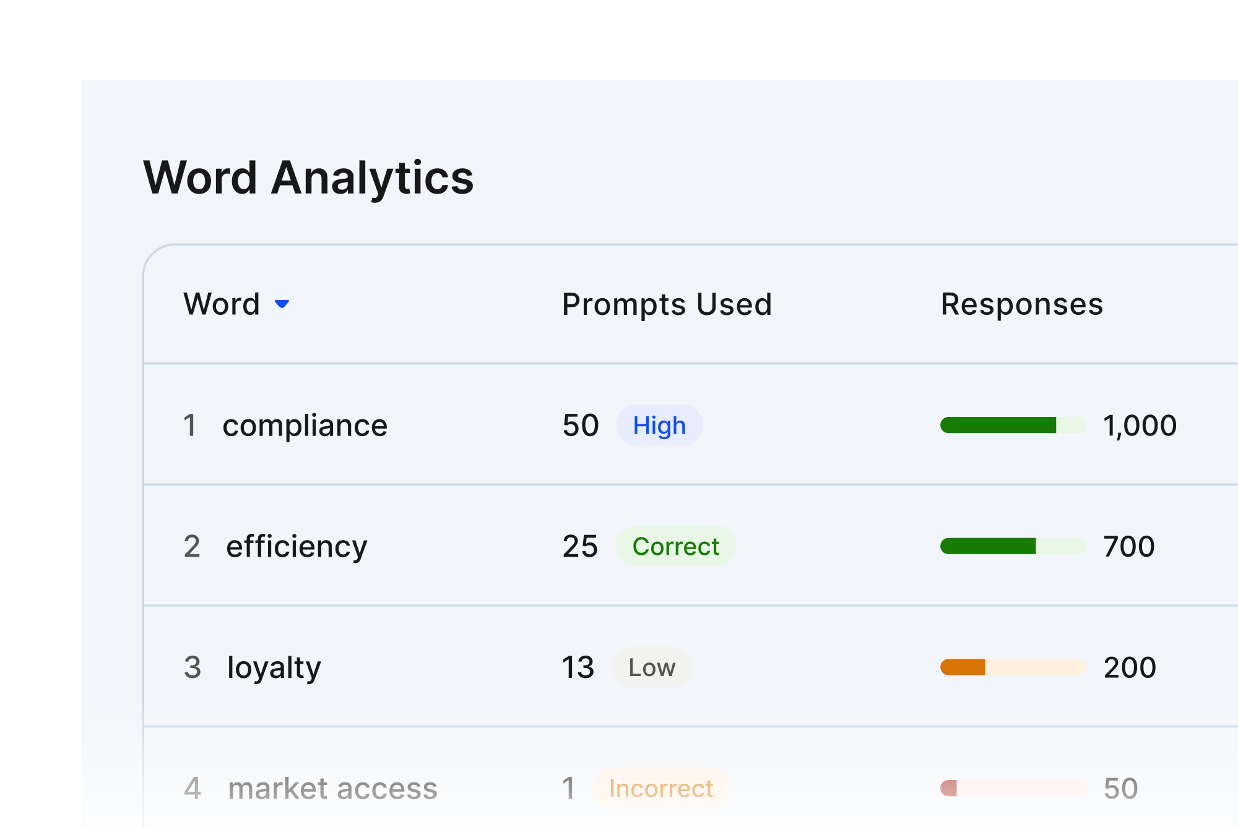Click the red progress bar for market access

tap(1013, 789)
